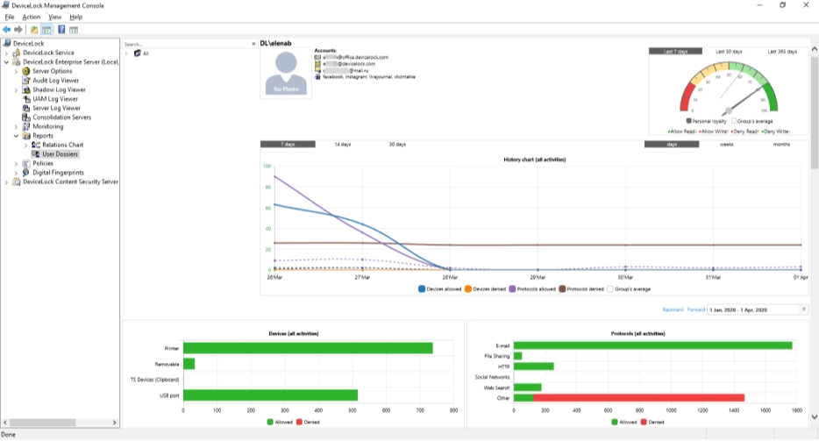This screenshot has width=819, height=441.
Task: Toggle Group's average checkbox under gauge
Action: [734, 121]
